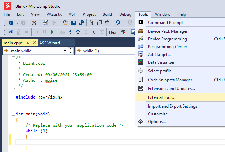Open the Help menu
The width and height of the screenshot is (225, 152).
(x=182, y=14)
